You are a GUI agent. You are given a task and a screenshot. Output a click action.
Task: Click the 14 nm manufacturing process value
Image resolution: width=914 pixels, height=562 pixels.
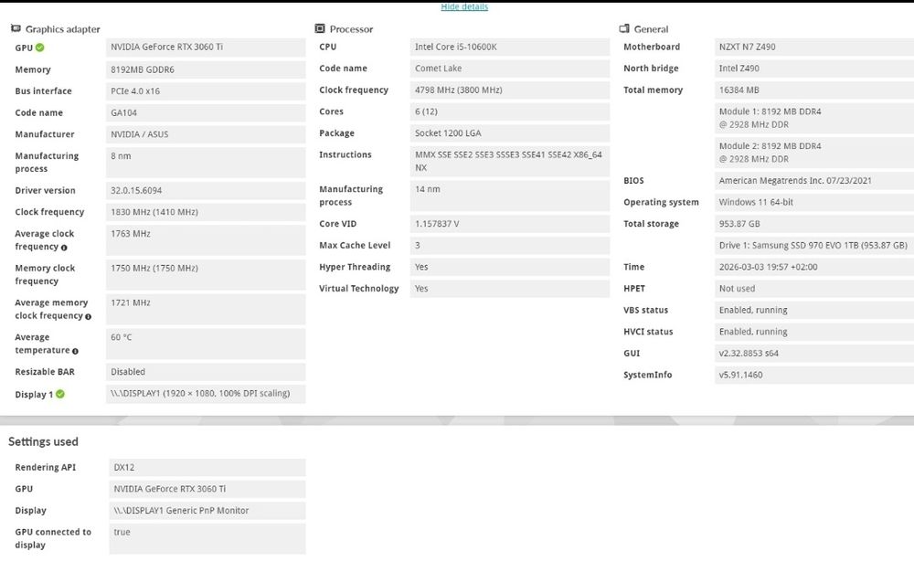pos(509,196)
